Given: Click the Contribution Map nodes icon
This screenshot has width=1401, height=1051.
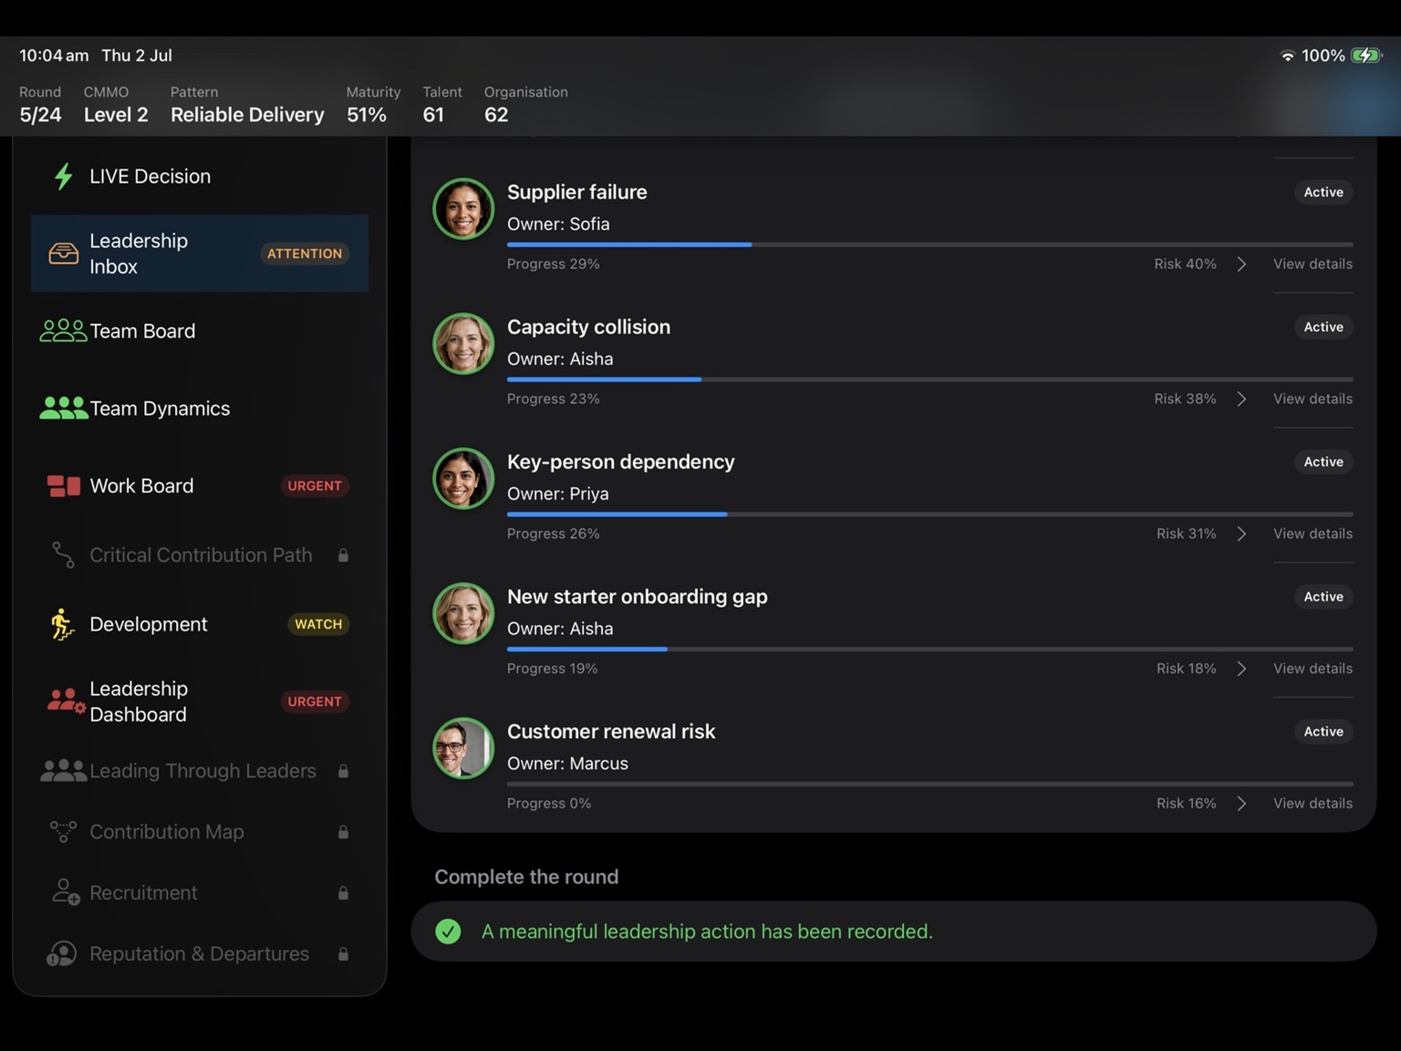Looking at the screenshot, I should (x=63, y=831).
